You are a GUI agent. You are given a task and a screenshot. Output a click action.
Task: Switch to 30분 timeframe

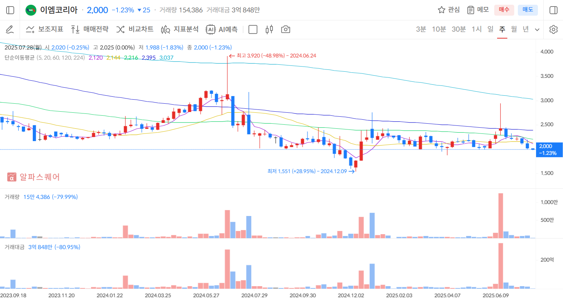(459, 29)
